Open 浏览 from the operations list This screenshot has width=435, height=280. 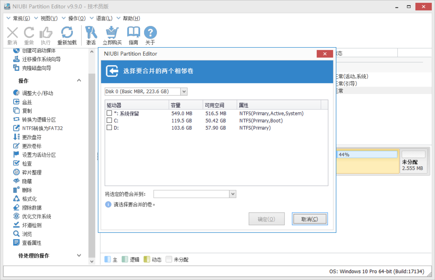pyautogui.click(x=23, y=234)
